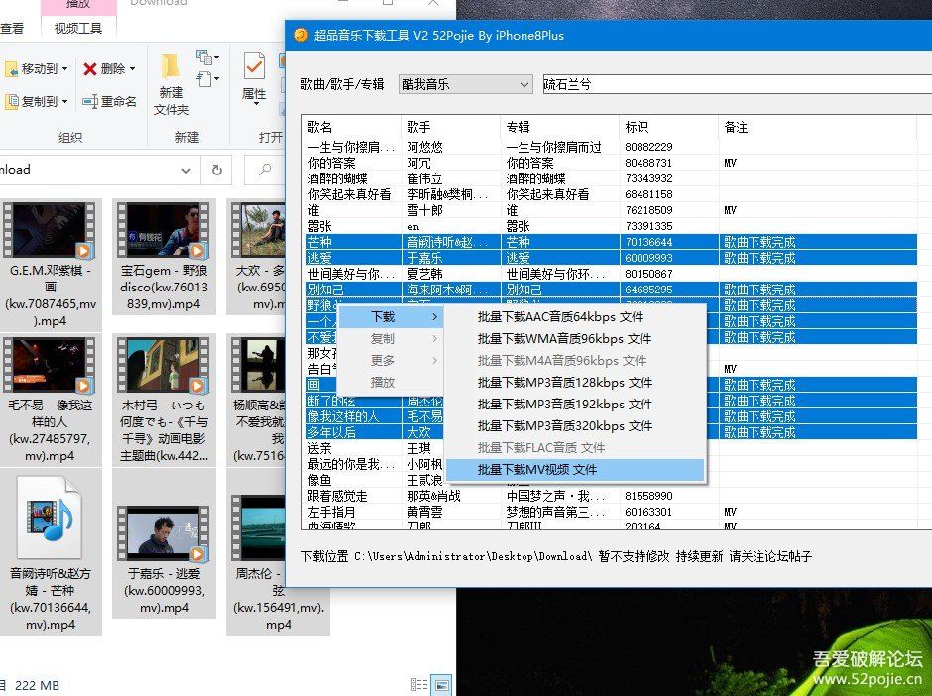Image resolution: width=932 pixels, height=696 pixels.
Task: Choose 批量下载MV视频 文件 menu entry
Action: click(574, 470)
